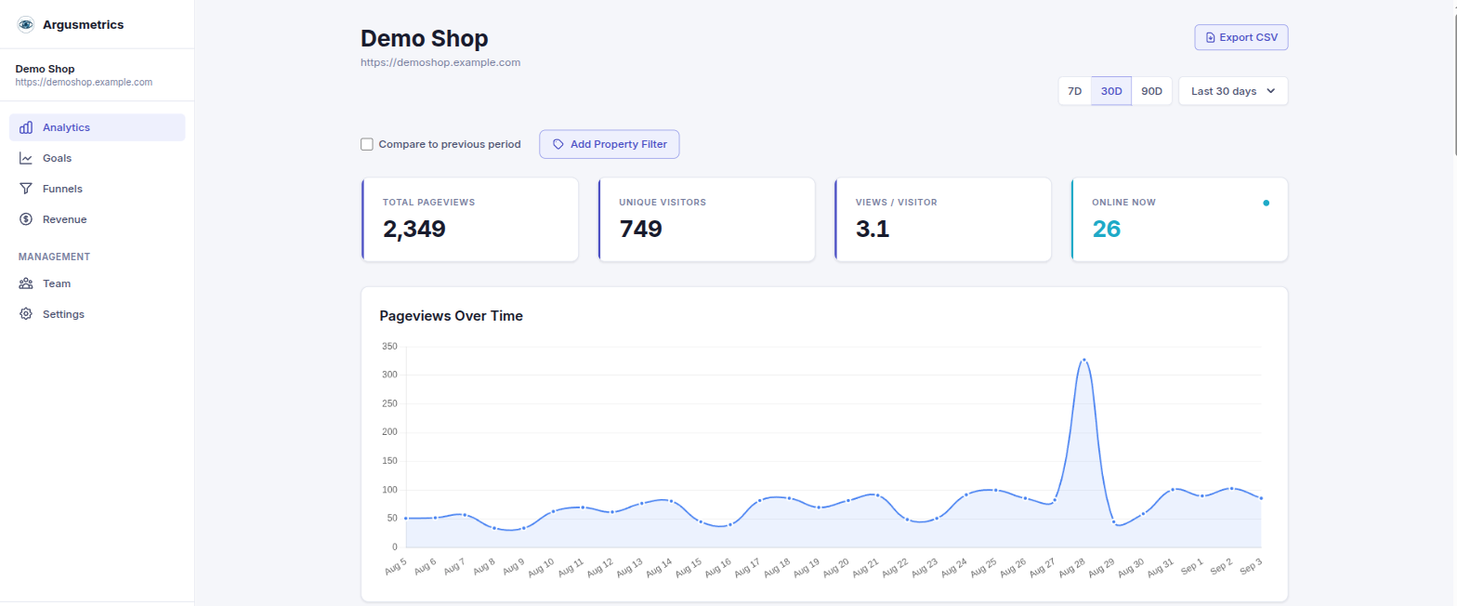Screen dimensions: 1457x606
Task: Click the Aug 28 x-axis label
Action: click(1073, 567)
